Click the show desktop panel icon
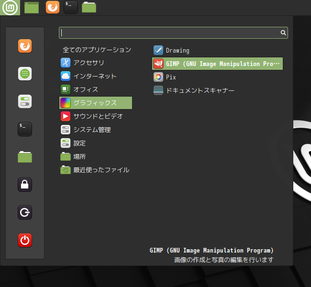This screenshot has height=287, width=311. tap(31, 8)
